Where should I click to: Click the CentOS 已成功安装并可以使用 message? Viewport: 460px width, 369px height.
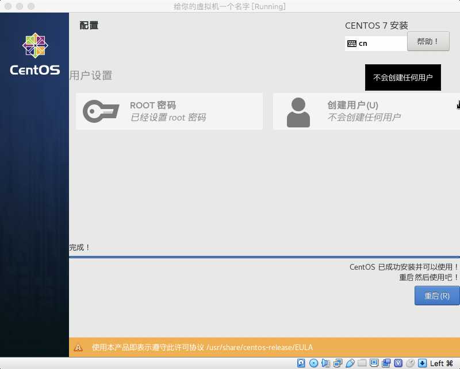(x=404, y=267)
